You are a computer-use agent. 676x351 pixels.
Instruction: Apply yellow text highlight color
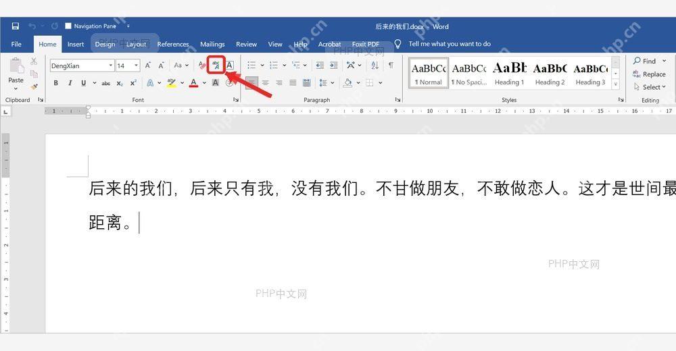(172, 83)
